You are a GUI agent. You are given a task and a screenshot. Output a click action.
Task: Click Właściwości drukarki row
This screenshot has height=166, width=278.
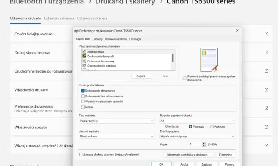pos(41,90)
